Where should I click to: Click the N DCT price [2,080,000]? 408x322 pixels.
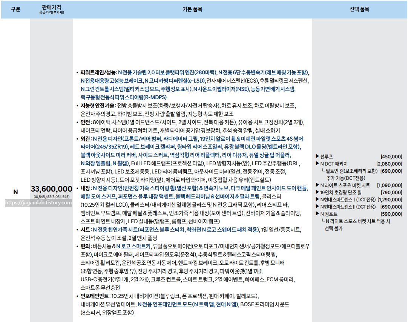point(389,164)
